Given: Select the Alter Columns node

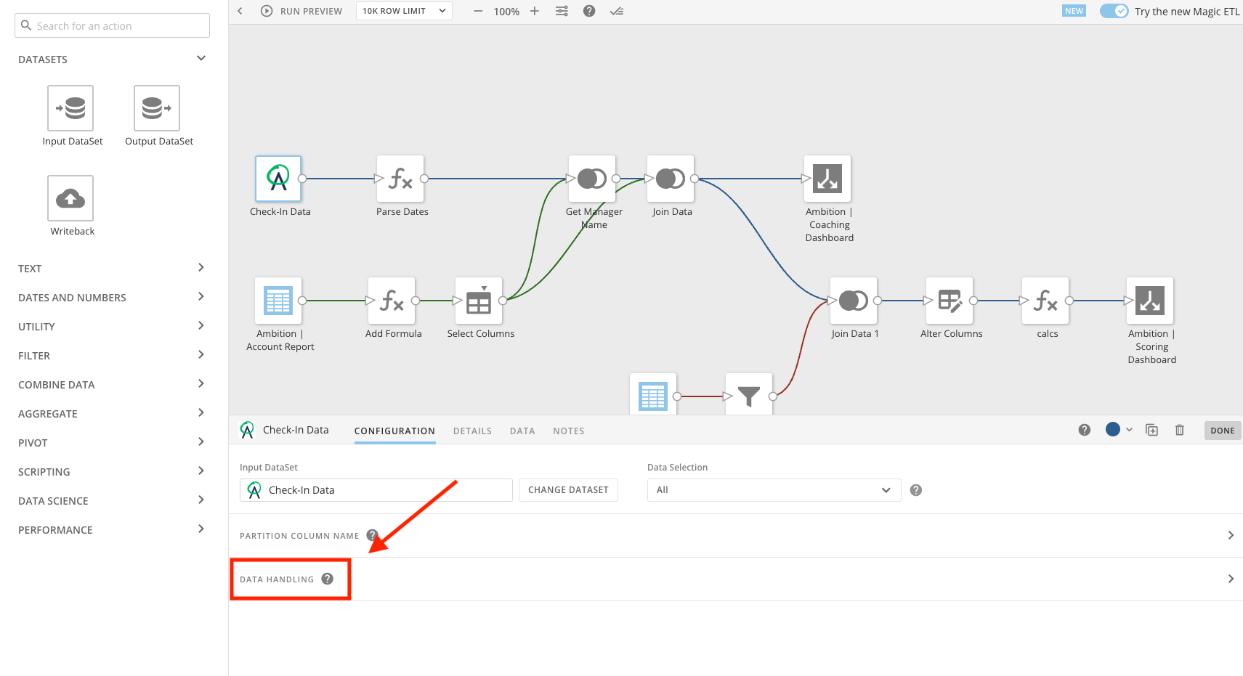Looking at the screenshot, I should click(950, 301).
